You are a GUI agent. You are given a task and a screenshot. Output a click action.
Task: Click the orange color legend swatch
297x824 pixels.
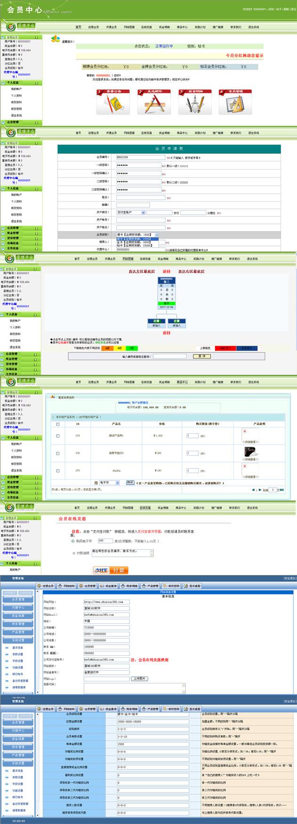click(107, 348)
